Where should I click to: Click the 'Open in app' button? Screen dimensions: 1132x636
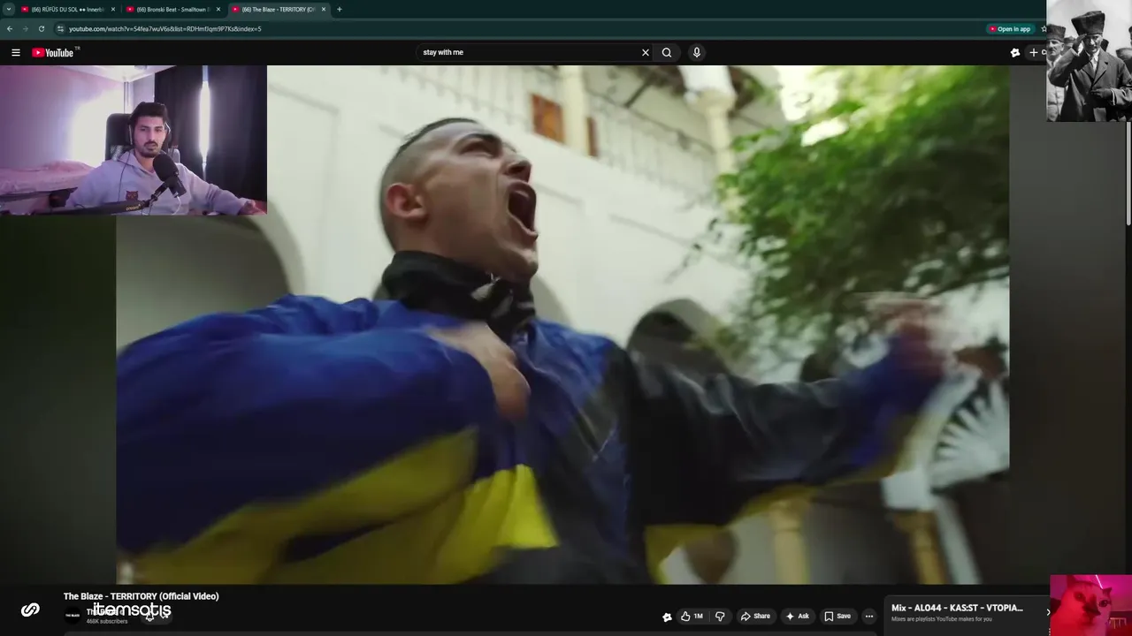pyautogui.click(x=1010, y=28)
